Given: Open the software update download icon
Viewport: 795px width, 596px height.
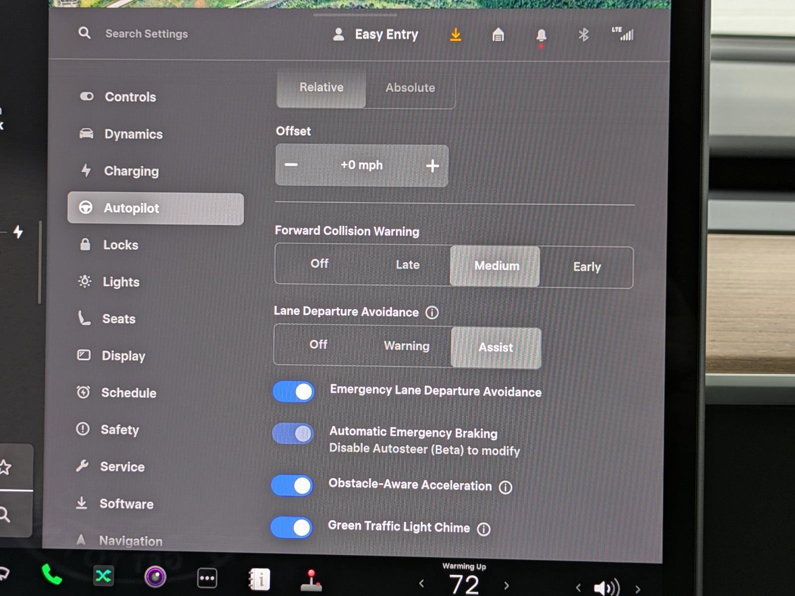Looking at the screenshot, I should 456,34.
